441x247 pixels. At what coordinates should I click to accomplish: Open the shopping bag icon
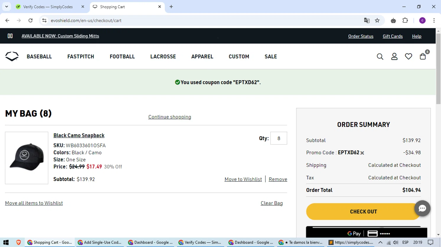click(423, 56)
